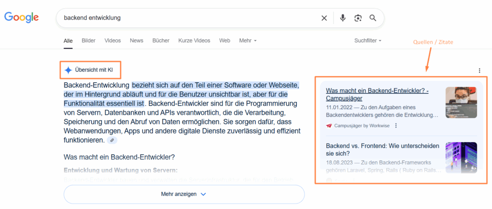Click the Backend vs. Frontend thumbnail
The height and width of the screenshot is (209, 492).
tap(461, 158)
